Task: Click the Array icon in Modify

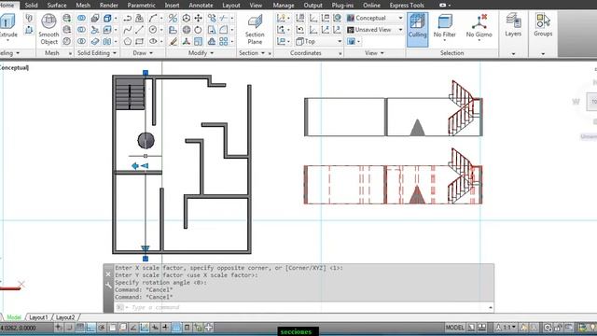Action: (224, 41)
